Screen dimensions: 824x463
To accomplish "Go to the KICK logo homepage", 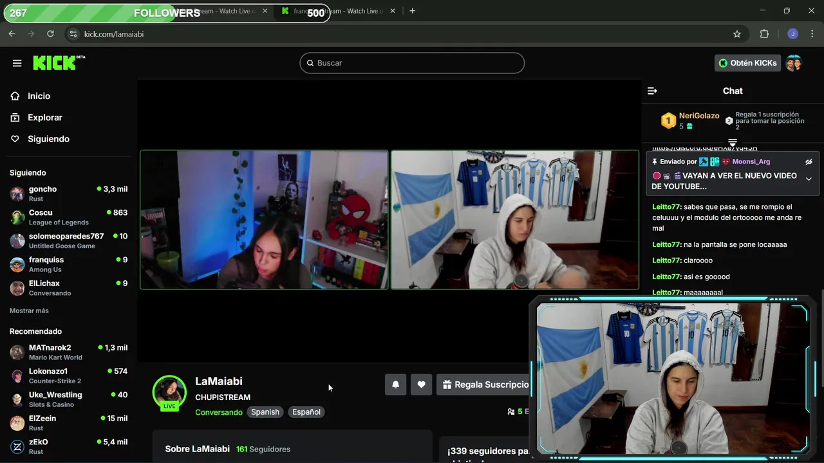I will [x=59, y=62].
